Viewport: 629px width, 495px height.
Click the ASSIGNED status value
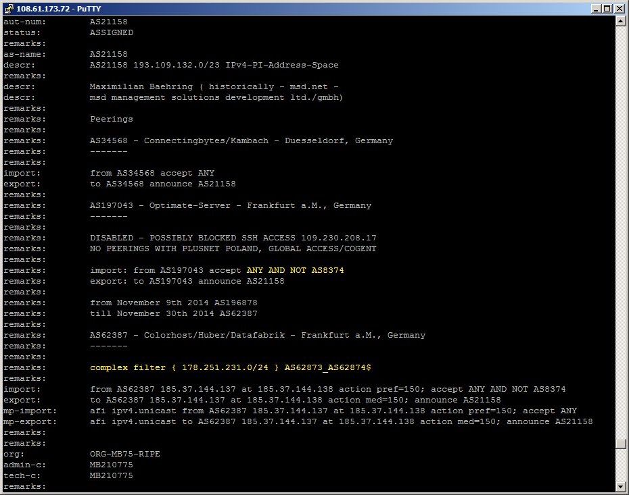[x=112, y=32]
